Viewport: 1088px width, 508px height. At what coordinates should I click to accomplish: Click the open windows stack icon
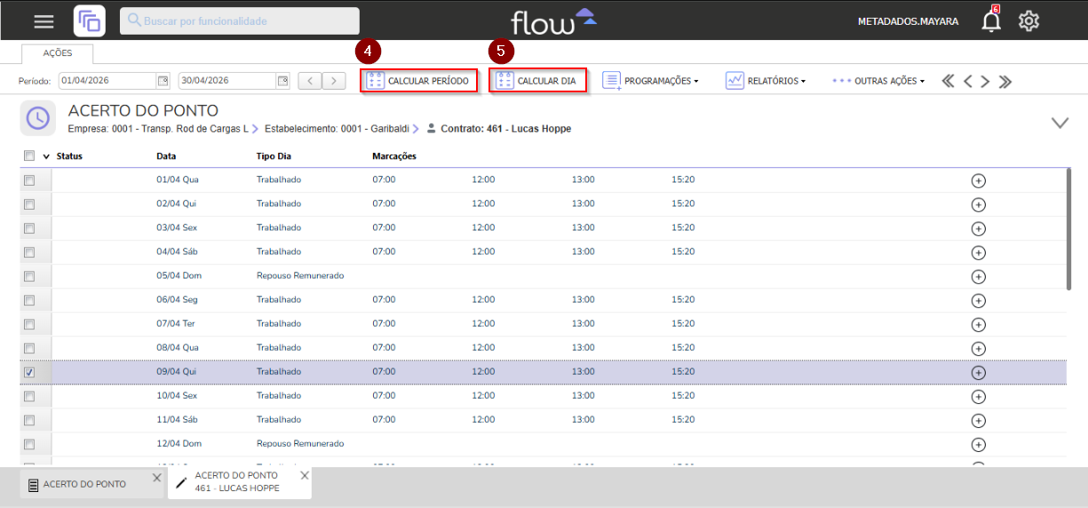pyautogui.click(x=89, y=21)
